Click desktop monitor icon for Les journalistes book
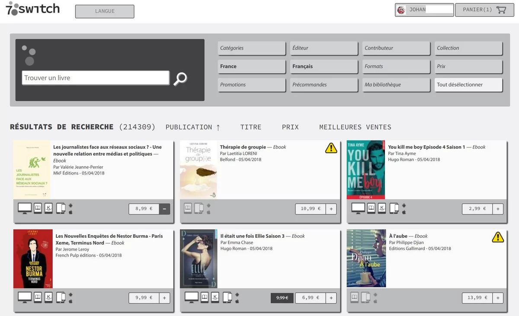The height and width of the screenshot is (316, 519). [x=25, y=208]
